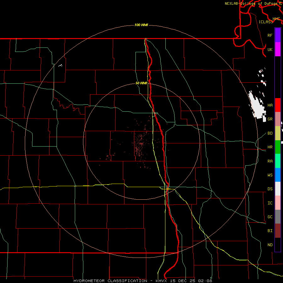Click the HR green legend swatch
The height and width of the screenshot is (283, 283).
278,147
